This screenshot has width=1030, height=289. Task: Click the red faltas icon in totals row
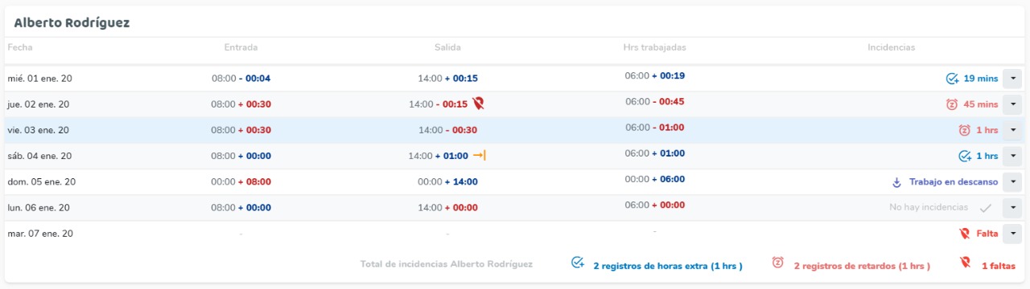(965, 263)
